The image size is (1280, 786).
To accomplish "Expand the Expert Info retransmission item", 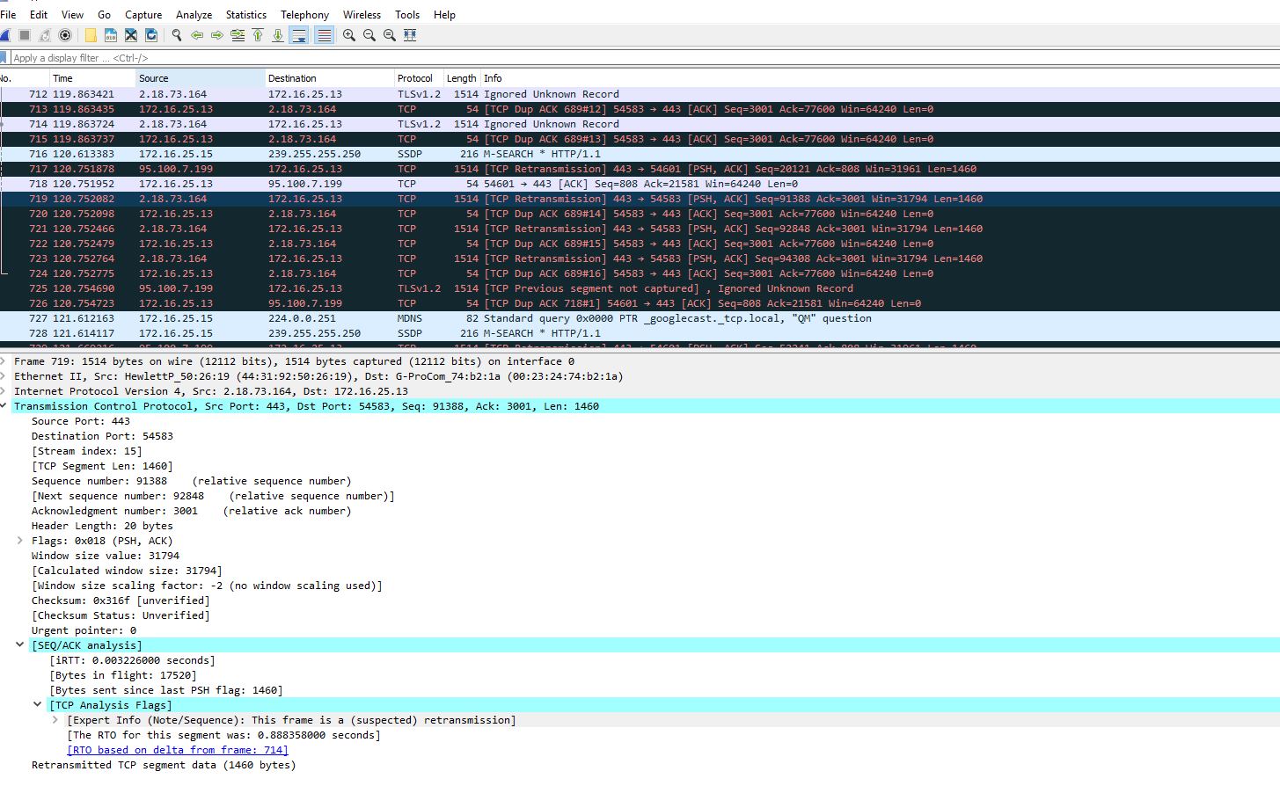I will (55, 720).
